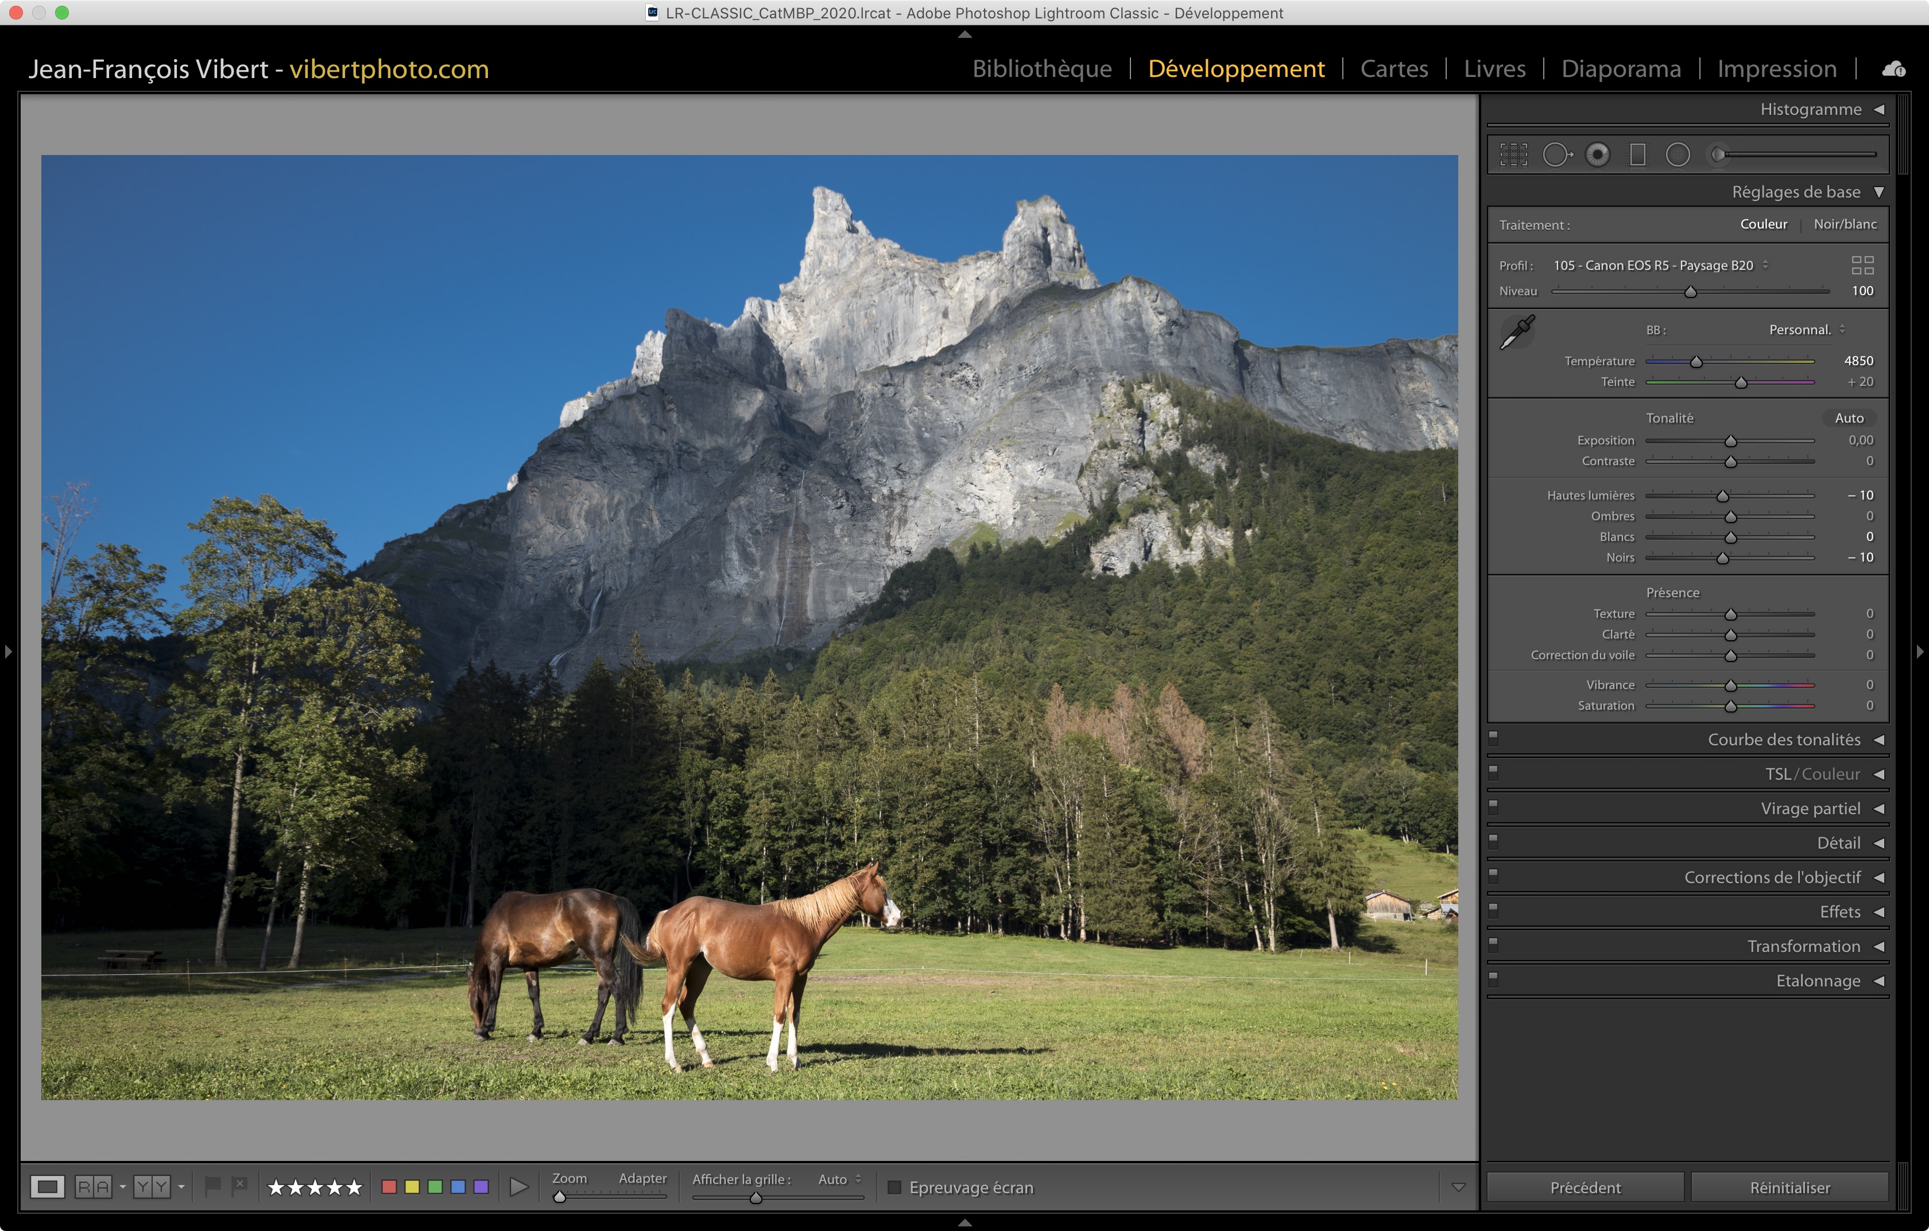Activate the spot removal tool
The width and height of the screenshot is (1929, 1231).
point(1556,154)
